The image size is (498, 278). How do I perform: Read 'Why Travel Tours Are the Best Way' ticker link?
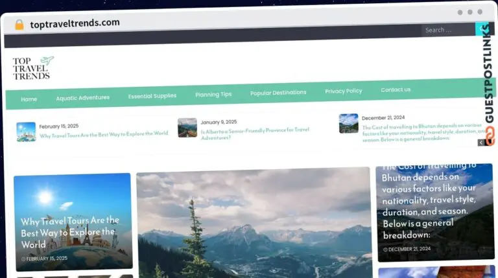pos(104,135)
